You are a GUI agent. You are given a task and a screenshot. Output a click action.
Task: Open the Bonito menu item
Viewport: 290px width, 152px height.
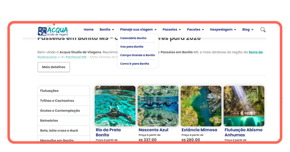click(105, 29)
